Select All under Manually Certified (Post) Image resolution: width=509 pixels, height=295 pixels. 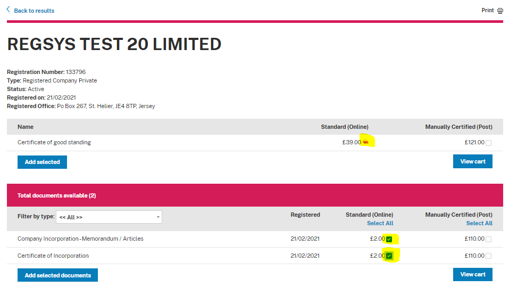[479, 224]
